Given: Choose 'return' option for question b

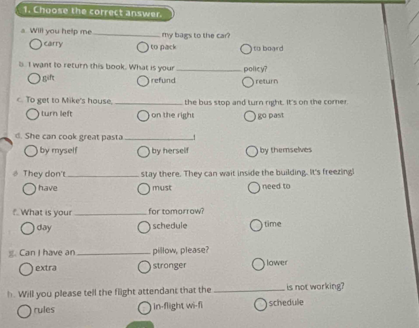Looking at the screenshot, I should coord(248,82).
